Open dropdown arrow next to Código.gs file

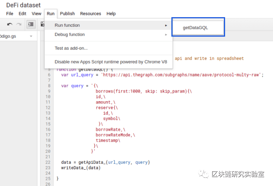31,36
